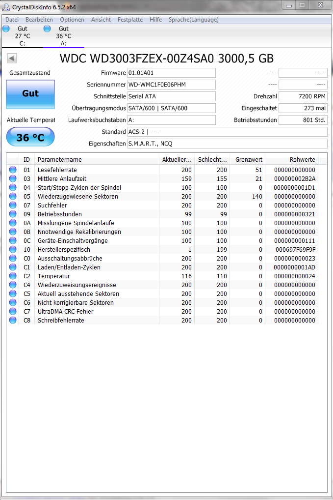This screenshot has width=333, height=500.
Task: Click status orb for Temperatur row
Action: point(13,276)
